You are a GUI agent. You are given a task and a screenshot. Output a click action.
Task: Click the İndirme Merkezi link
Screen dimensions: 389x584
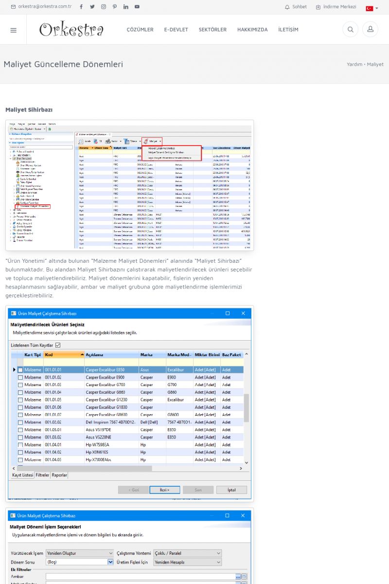336,7
